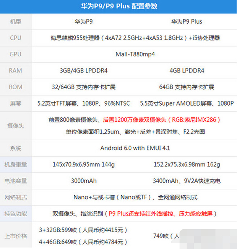Click the '145x70.9x6.95mm 144g' cell
Image resolution: width=237 pixels, height=249 pixels.
coord(84,164)
